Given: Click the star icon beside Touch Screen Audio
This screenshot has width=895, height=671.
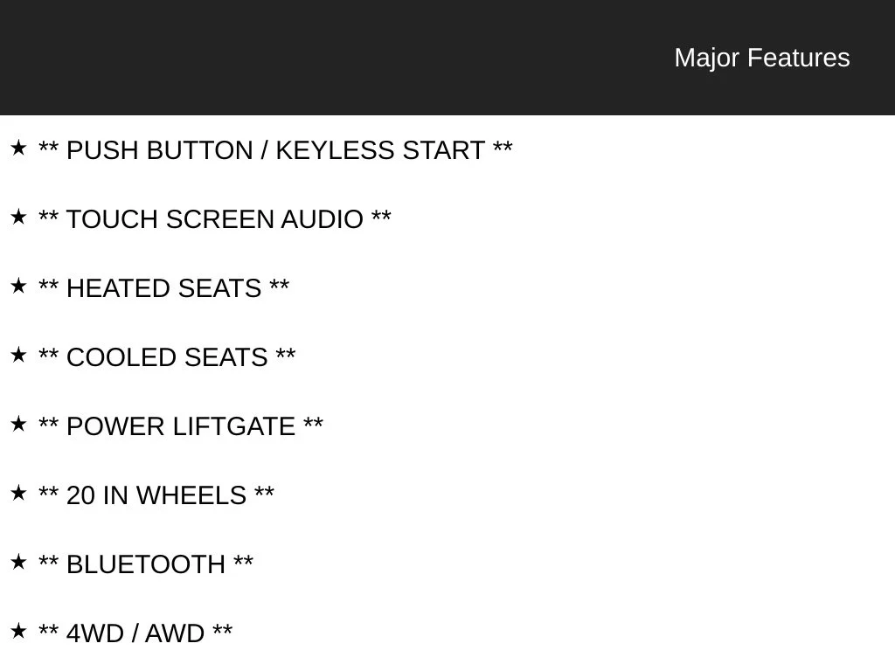Looking at the screenshot, I should 18,217.
